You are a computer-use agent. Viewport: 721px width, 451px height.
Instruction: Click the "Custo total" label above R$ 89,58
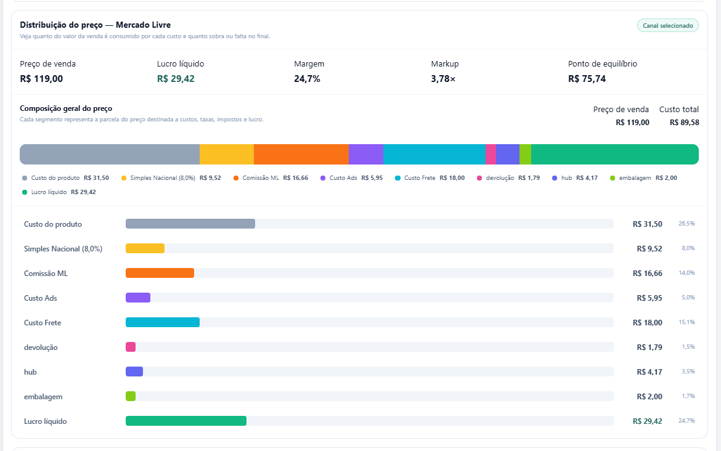[678, 110]
